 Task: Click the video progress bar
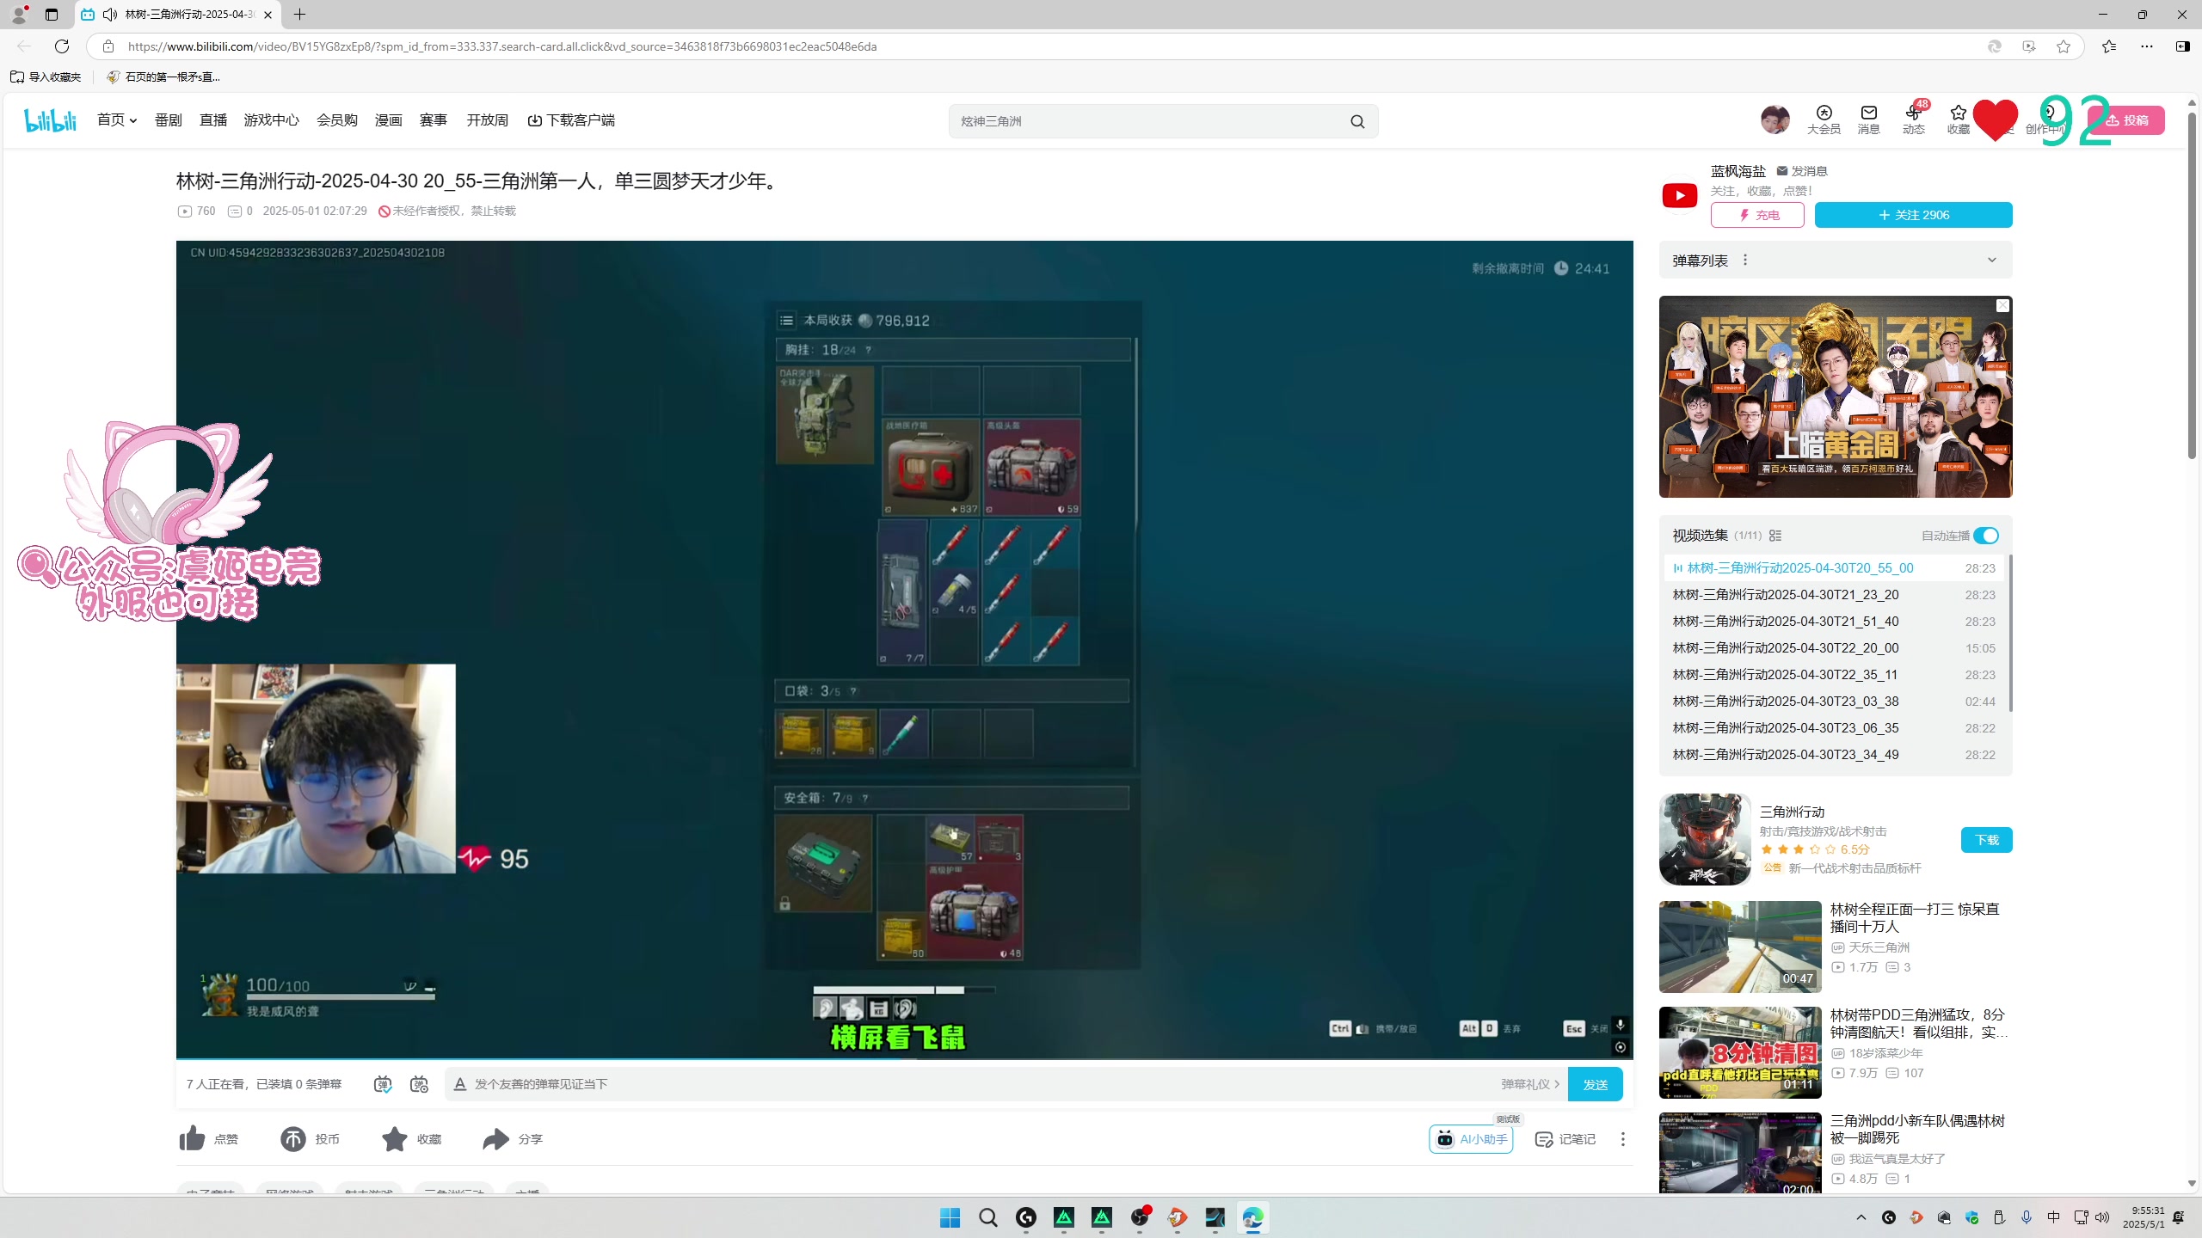tap(904, 1058)
